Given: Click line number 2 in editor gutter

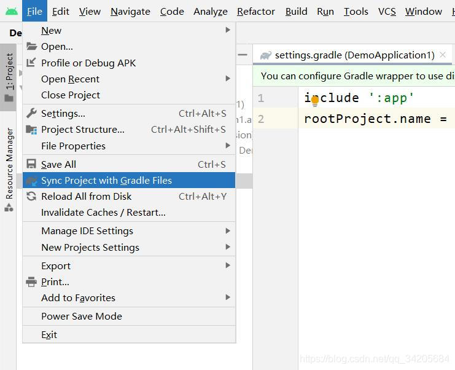Looking at the screenshot, I should [x=261, y=119].
